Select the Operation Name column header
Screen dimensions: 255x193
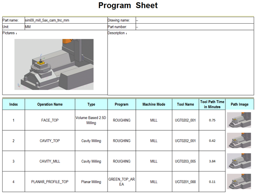tap(50, 104)
